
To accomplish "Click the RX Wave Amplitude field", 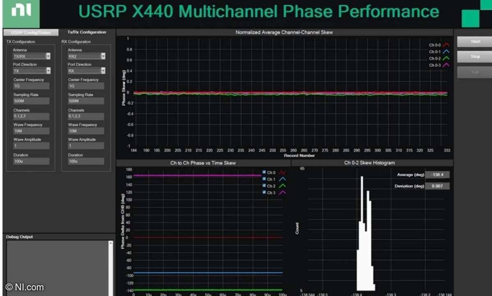I will (x=86, y=146).
